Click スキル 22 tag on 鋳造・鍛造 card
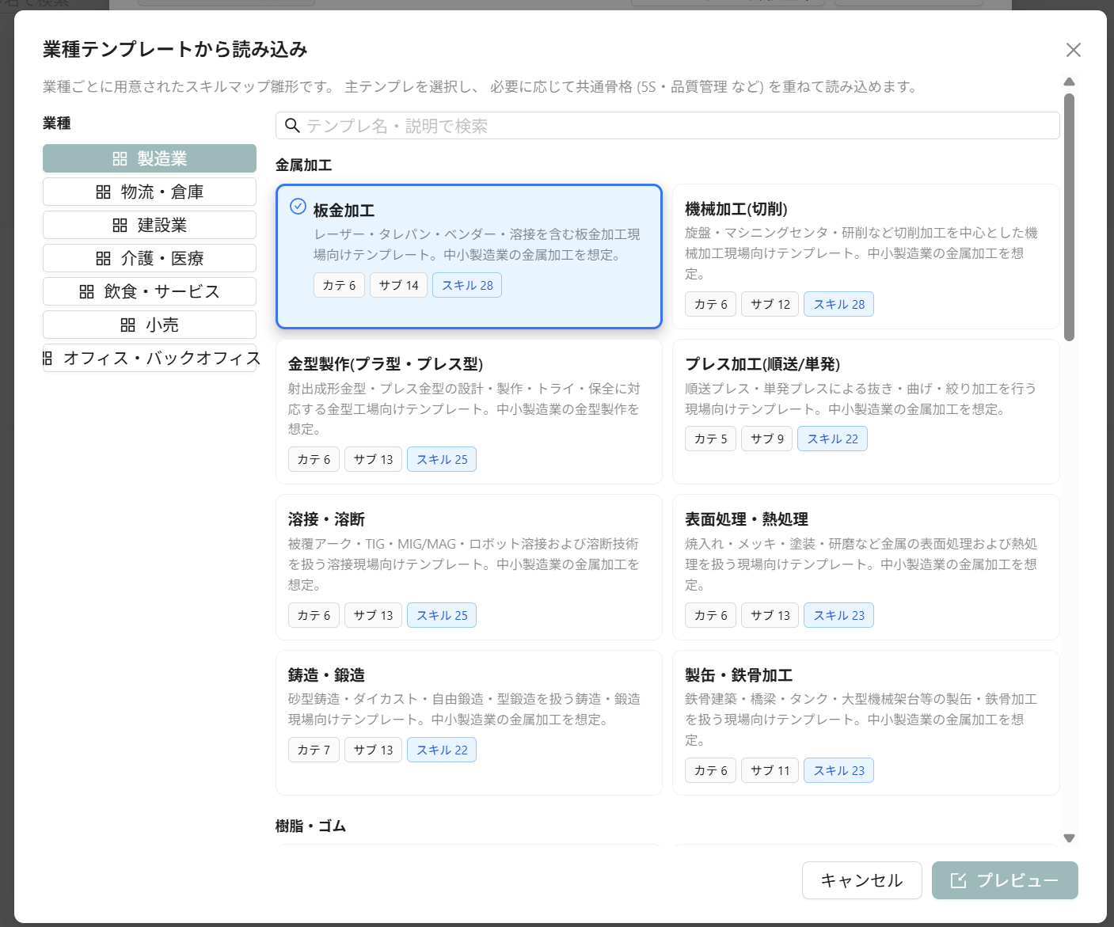This screenshot has width=1114, height=927. pyautogui.click(x=442, y=750)
